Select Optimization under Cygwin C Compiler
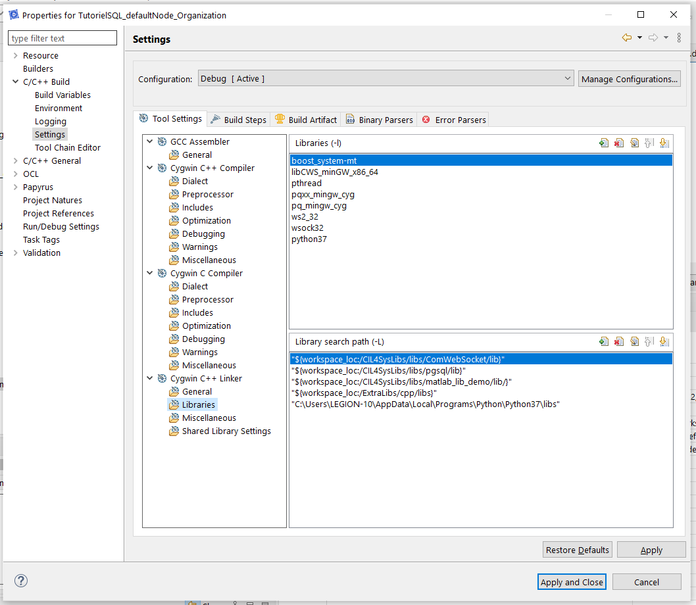Viewport: 696px width, 605px height. coord(206,326)
